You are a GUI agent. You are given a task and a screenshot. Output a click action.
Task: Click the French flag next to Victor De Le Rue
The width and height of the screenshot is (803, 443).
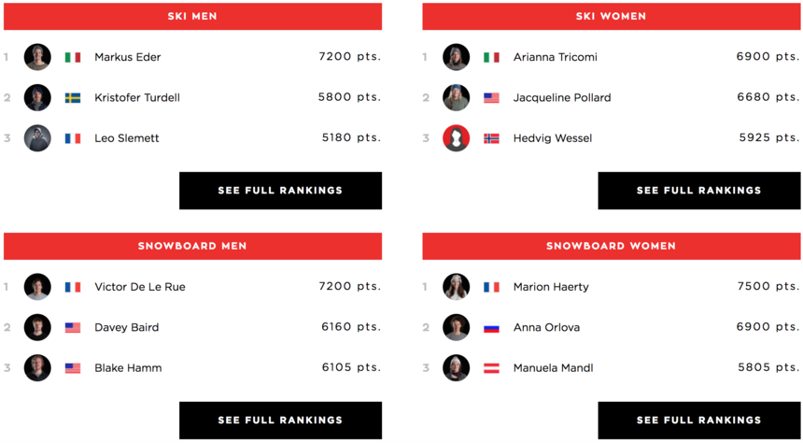73,287
